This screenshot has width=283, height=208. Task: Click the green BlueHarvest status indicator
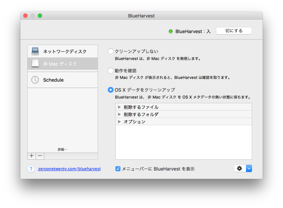pyautogui.click(x=171, y=32)
